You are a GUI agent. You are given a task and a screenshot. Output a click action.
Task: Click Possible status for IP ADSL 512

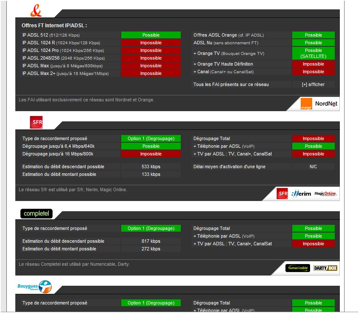point(151,35)
